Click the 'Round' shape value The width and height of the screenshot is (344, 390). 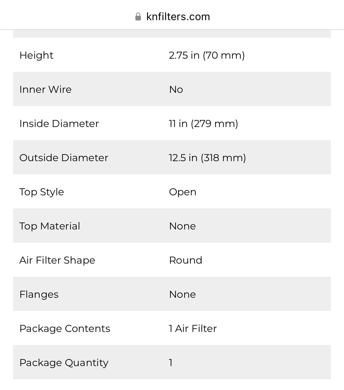[186, 260]
